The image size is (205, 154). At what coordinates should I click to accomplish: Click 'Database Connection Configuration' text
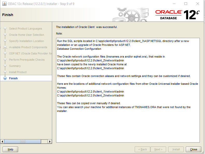point(79,49)
